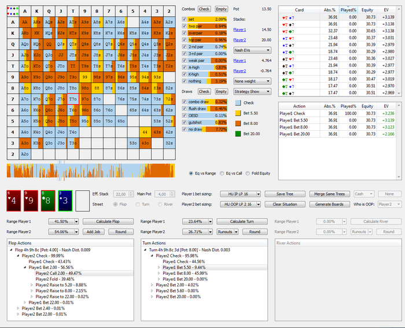Click the 'Clear Situation' button

(x=285, y=204)
